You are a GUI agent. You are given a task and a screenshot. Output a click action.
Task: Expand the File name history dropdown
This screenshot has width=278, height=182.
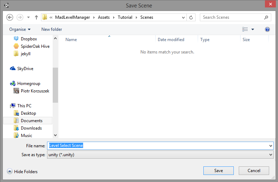271,146
